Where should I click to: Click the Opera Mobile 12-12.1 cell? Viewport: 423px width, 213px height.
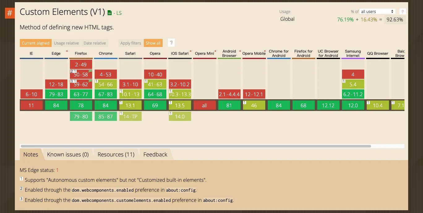254,94
